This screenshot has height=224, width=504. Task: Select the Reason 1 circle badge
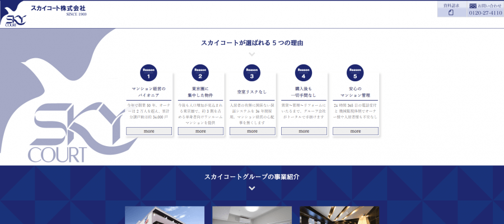point(148,73)
